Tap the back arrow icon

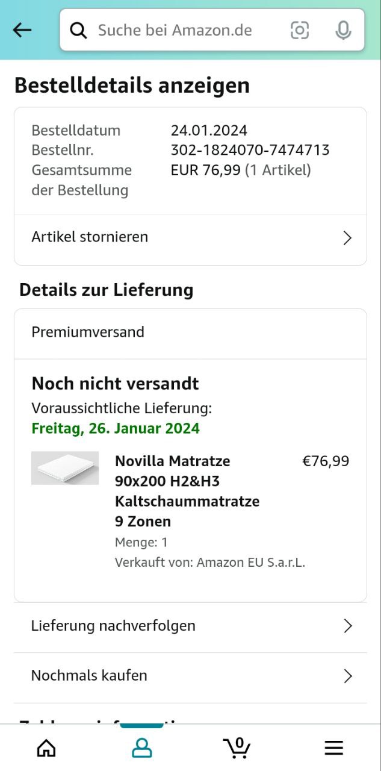pyautogui.click(x=22, y=30)
